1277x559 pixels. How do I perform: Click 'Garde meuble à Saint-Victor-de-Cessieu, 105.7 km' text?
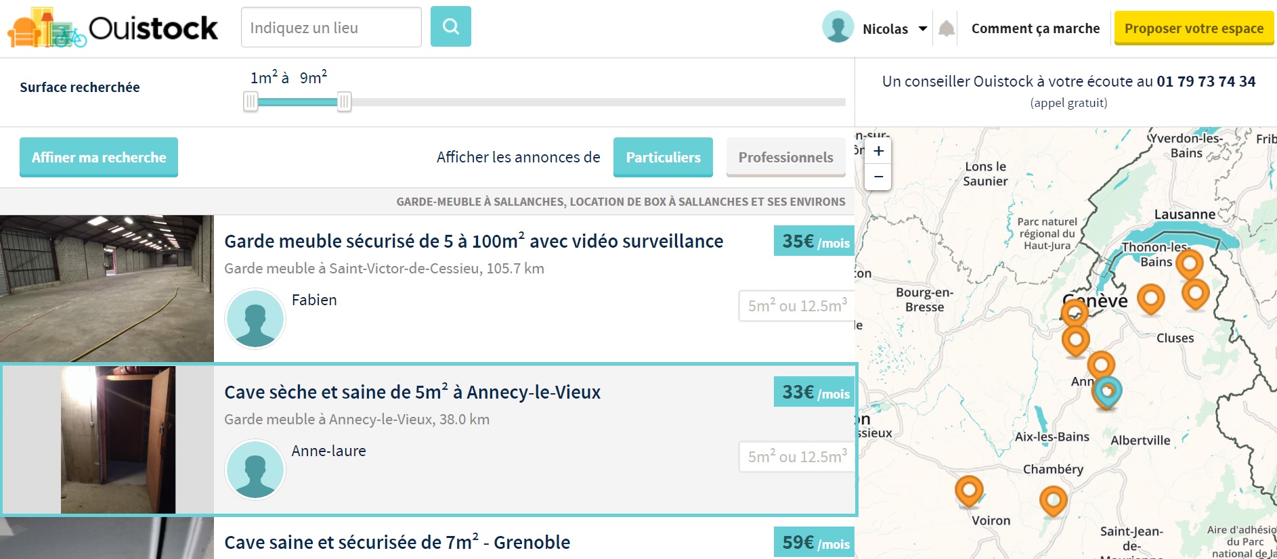(x=384, y=268)
